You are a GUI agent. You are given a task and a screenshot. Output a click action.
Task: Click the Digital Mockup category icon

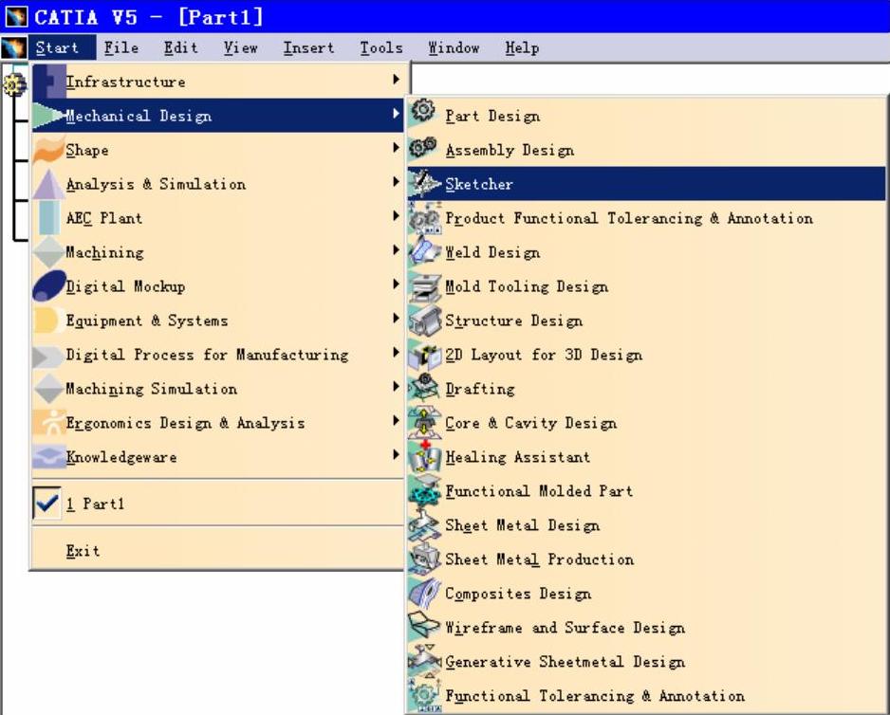click(48, 285)
